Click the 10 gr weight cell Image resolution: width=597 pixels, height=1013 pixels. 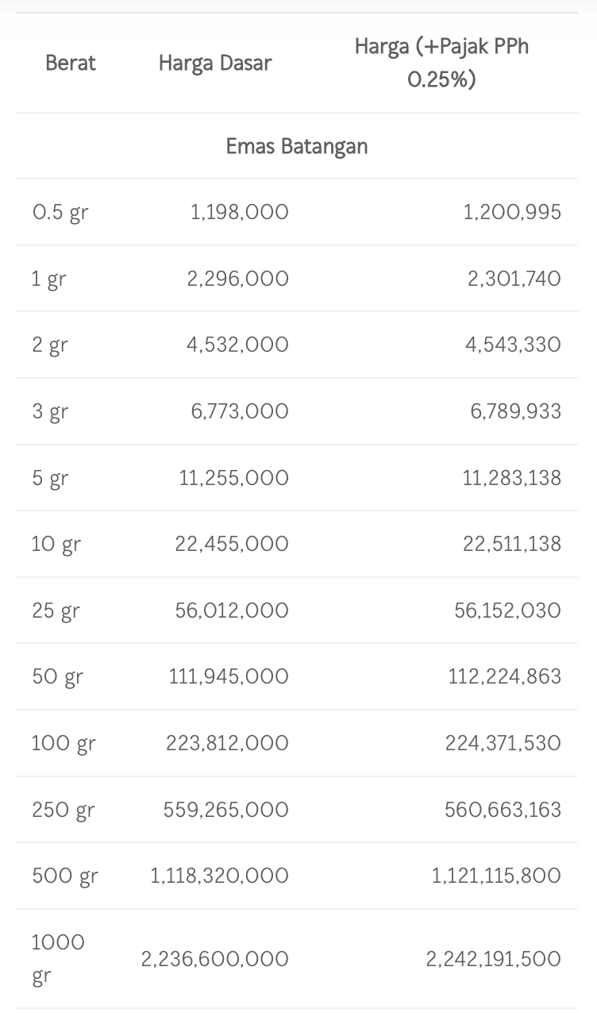tap(56, 544)
